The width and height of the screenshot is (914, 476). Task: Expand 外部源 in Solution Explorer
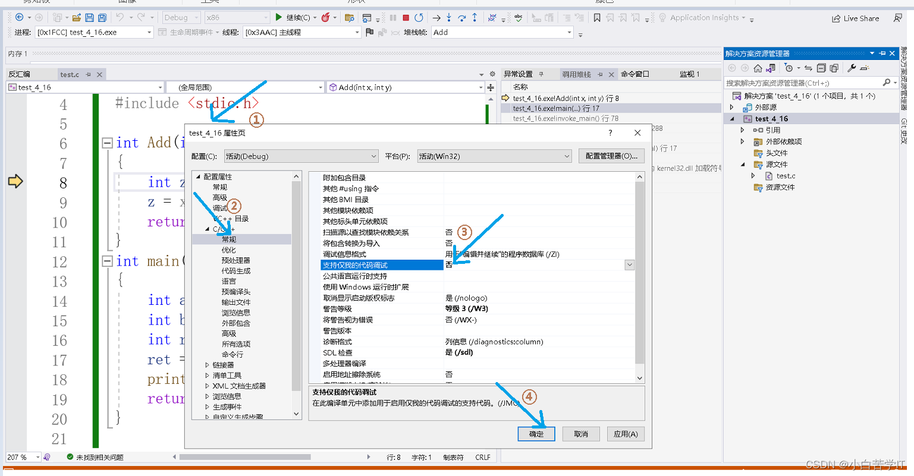click(731, 108)
